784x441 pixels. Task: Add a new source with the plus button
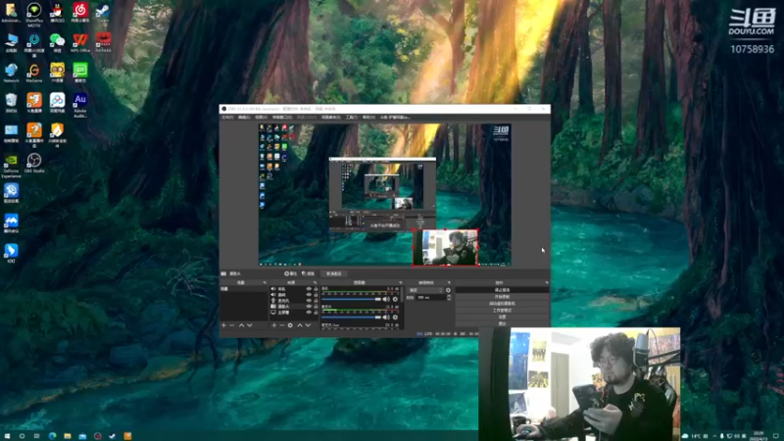point(274,325)
